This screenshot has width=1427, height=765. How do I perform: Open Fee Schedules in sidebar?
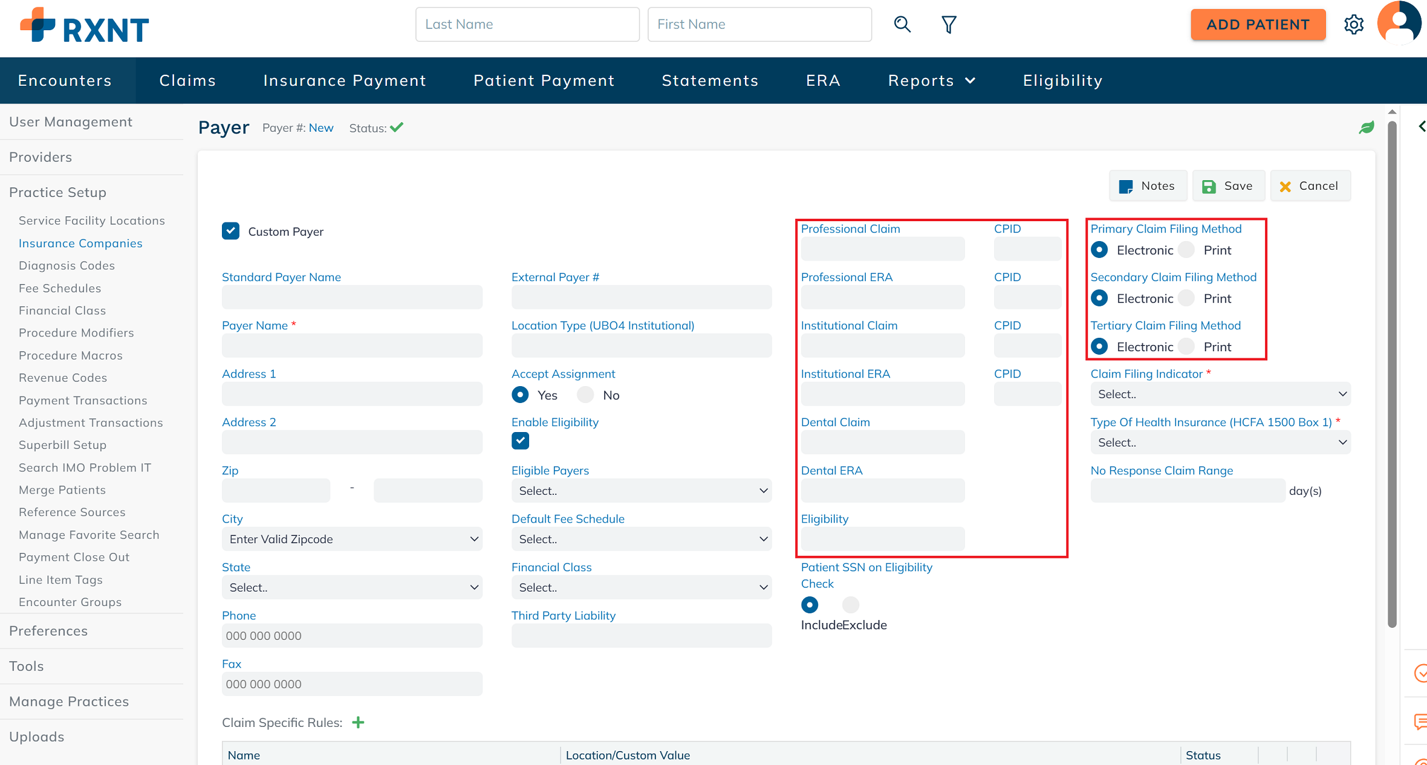(60, 288)
